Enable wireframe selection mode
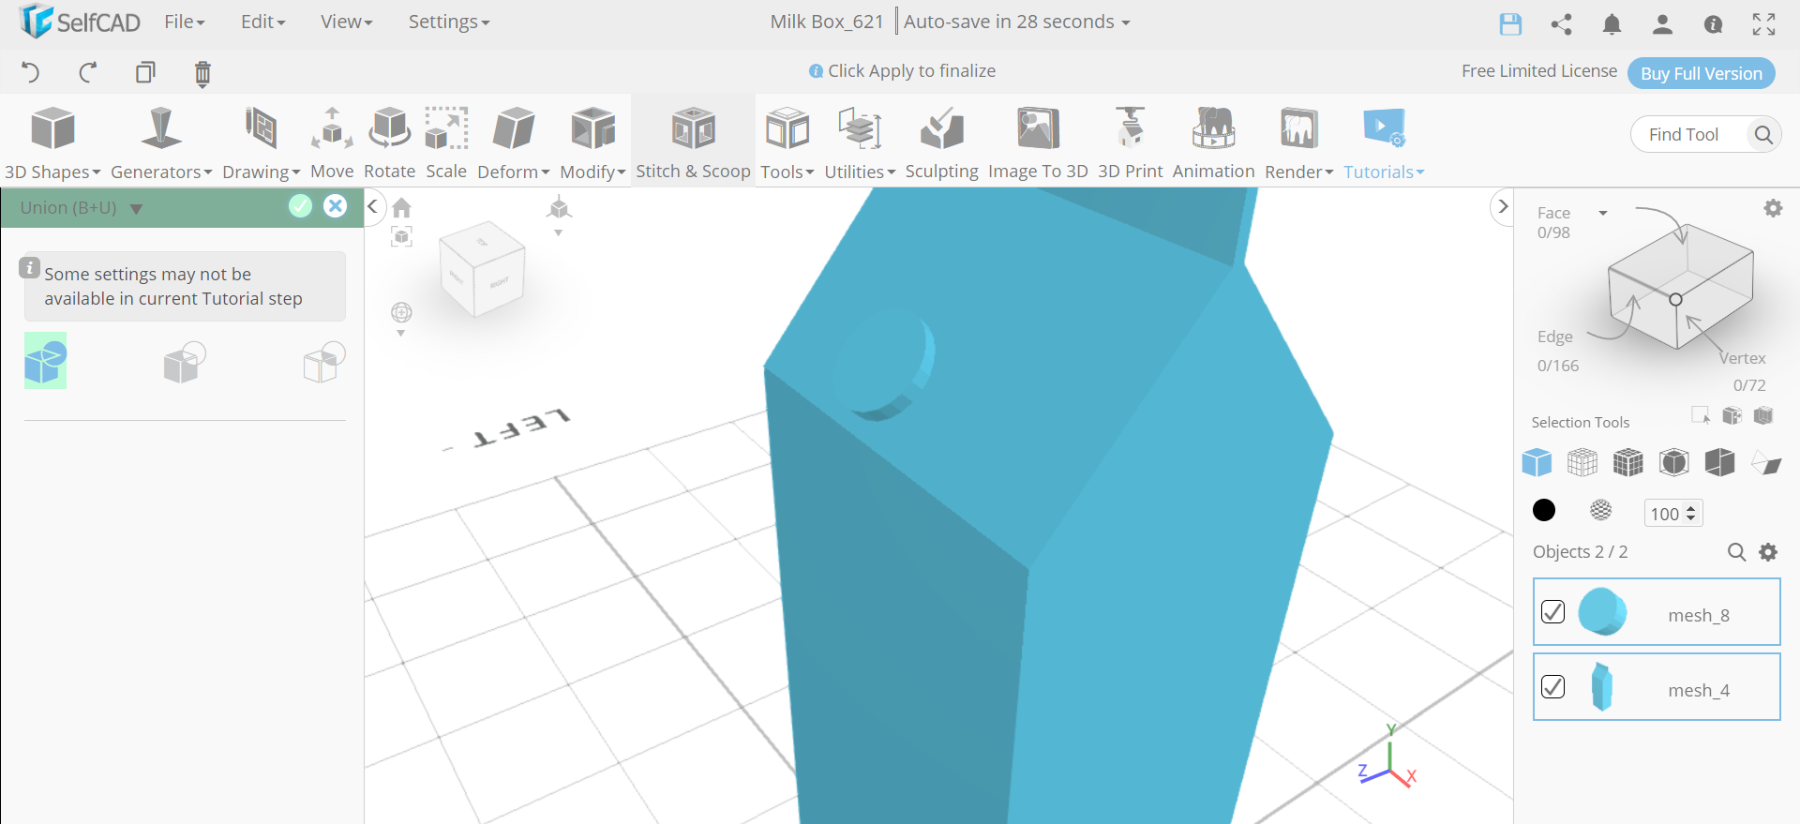The height and width of the screenshot is (824, 1800). point(1582,462)
